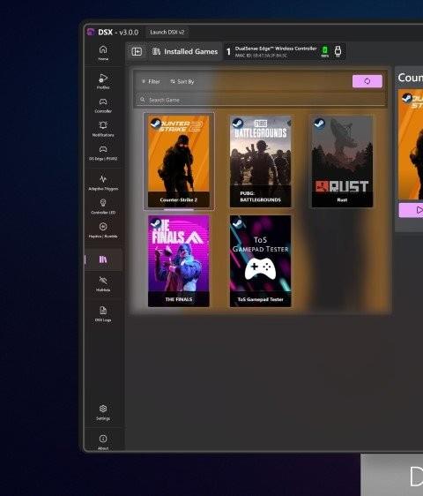Select the ToS Gamepad Tester card

[260, 261]
